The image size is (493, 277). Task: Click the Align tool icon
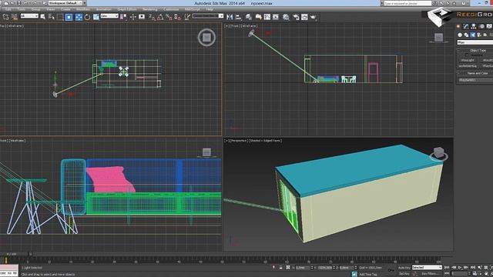238,17
